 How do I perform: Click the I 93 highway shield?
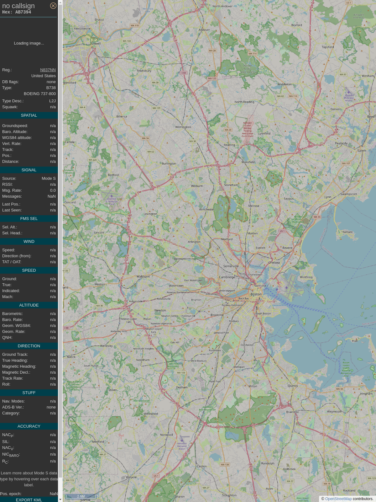[x=184, y=72]
